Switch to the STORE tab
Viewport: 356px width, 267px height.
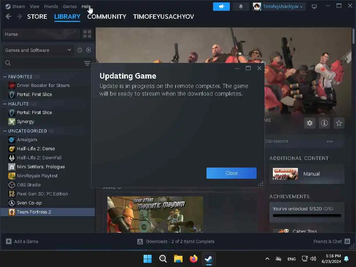[37, 17]
